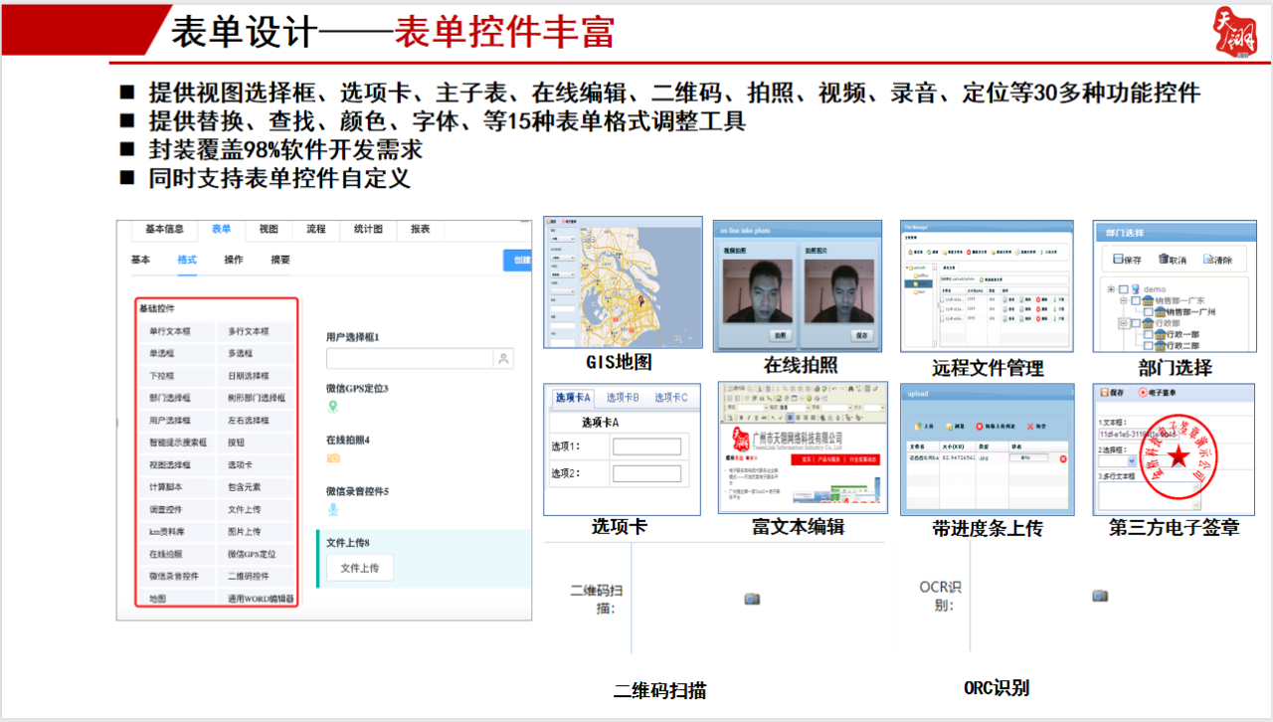
Task: Open the 2选择框 dropdown in the signature form
Action: pos(1130,458)
